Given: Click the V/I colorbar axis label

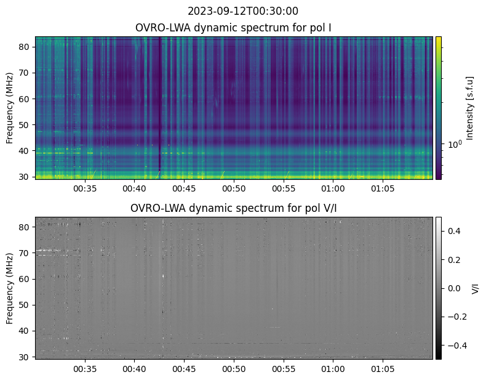Looking at the screenshot, I should [474, 288].
